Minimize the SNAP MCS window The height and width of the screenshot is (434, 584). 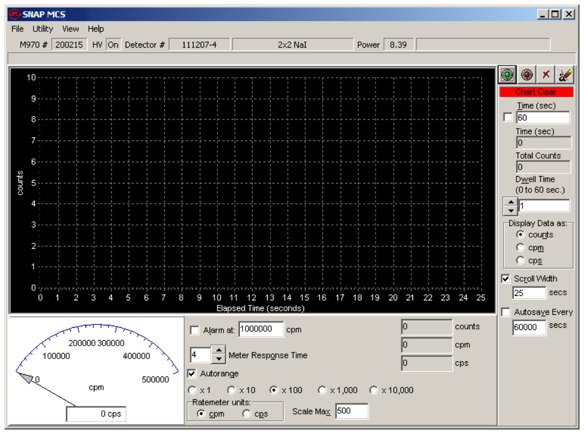pos(543,15)
